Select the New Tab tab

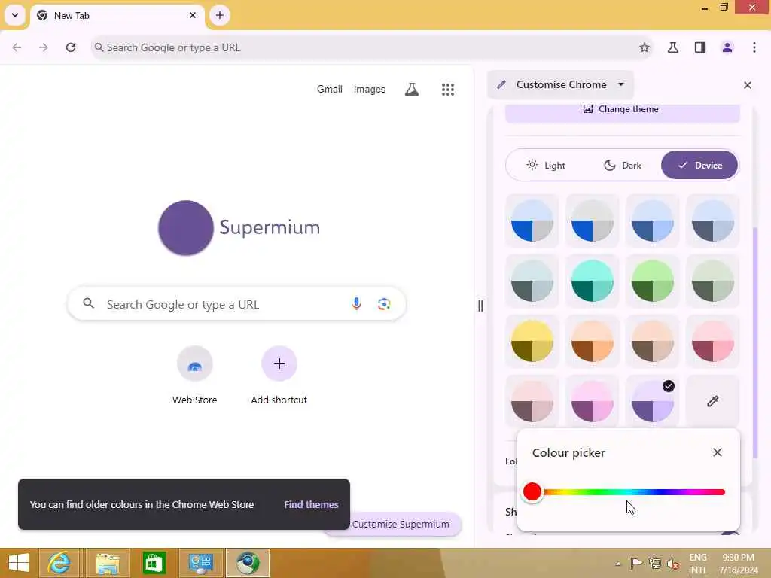click(x=117, y=16)
